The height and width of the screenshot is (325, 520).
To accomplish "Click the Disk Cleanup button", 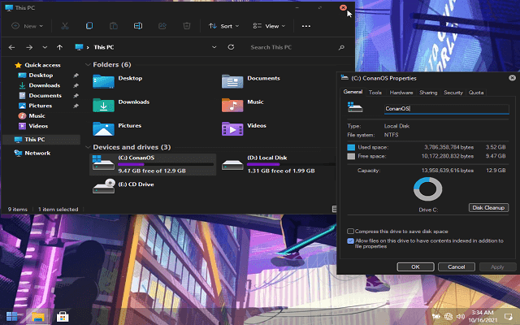I will [x=488, y=208].
